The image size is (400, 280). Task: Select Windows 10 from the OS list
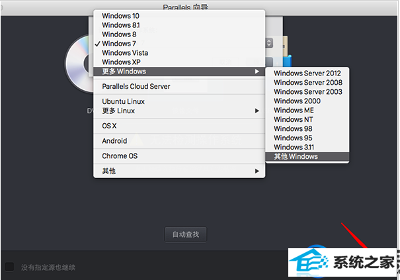tap(179, 16)
